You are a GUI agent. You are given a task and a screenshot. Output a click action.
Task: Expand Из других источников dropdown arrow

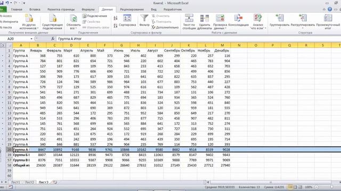(38, 28)
